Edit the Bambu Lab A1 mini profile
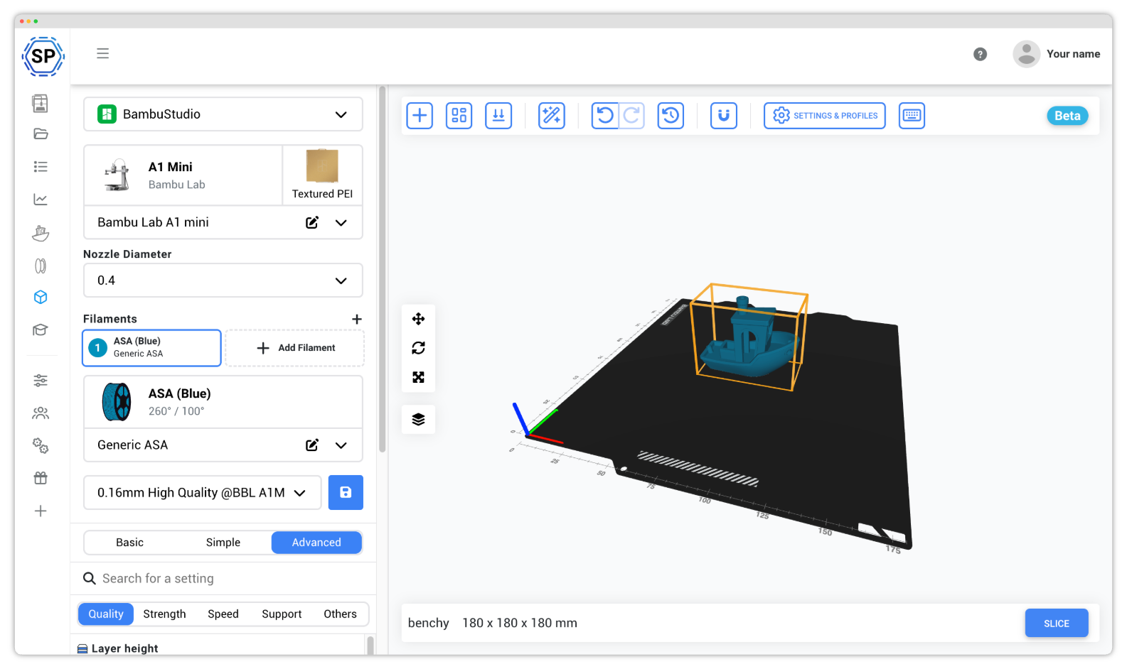 pos(312,222)
